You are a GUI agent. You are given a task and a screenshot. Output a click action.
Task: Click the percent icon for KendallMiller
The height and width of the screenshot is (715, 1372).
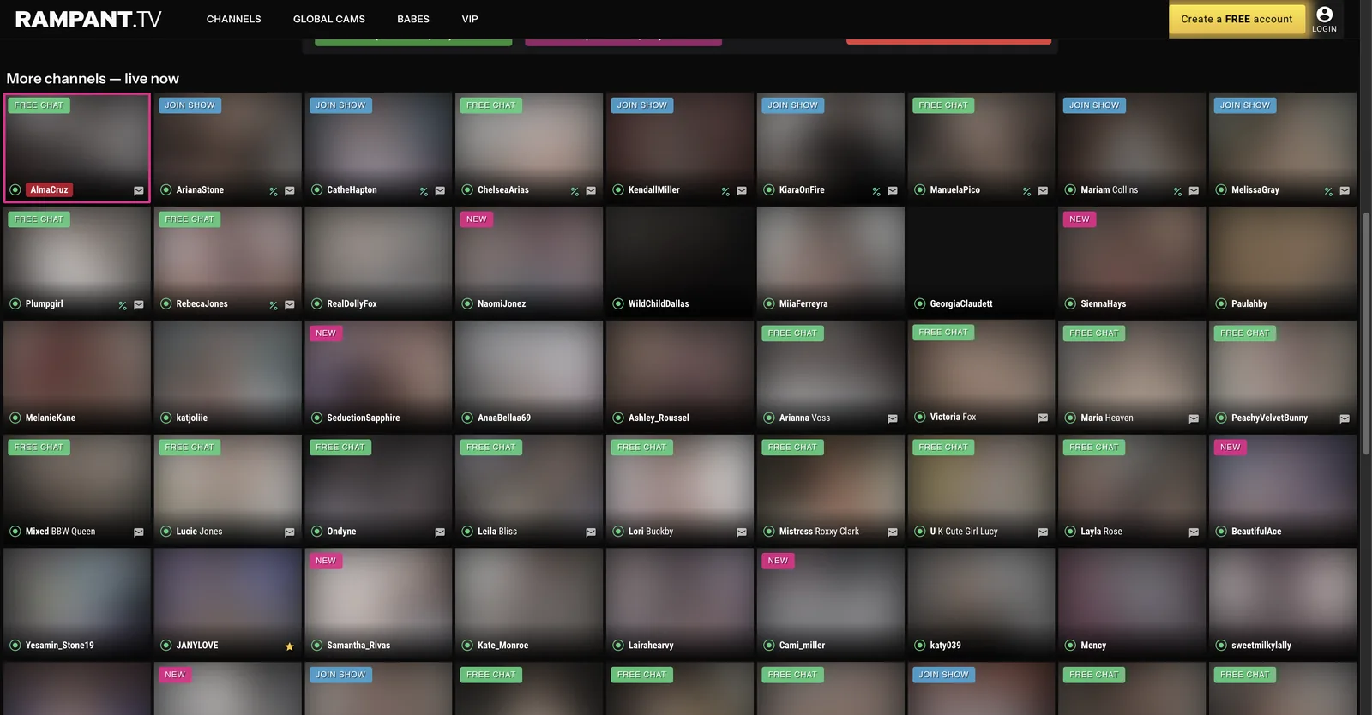click(x=725, y=191)
